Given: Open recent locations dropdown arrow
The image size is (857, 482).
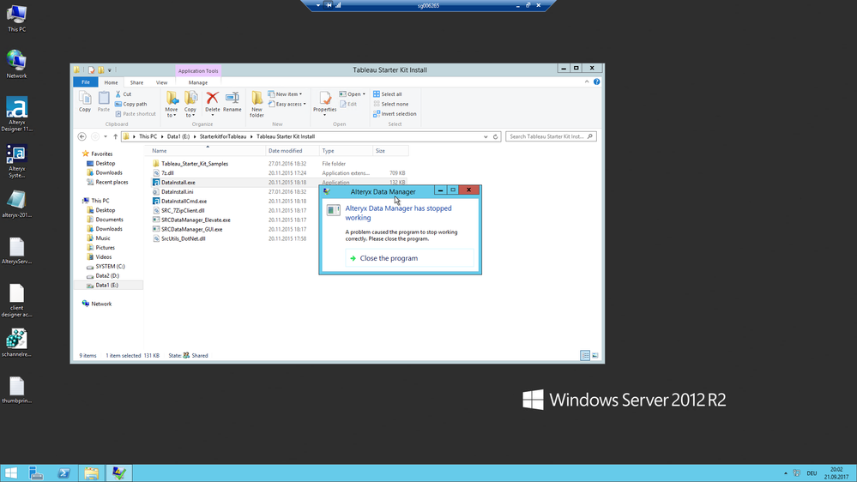Looking at the screenshot, I should 106,136.
